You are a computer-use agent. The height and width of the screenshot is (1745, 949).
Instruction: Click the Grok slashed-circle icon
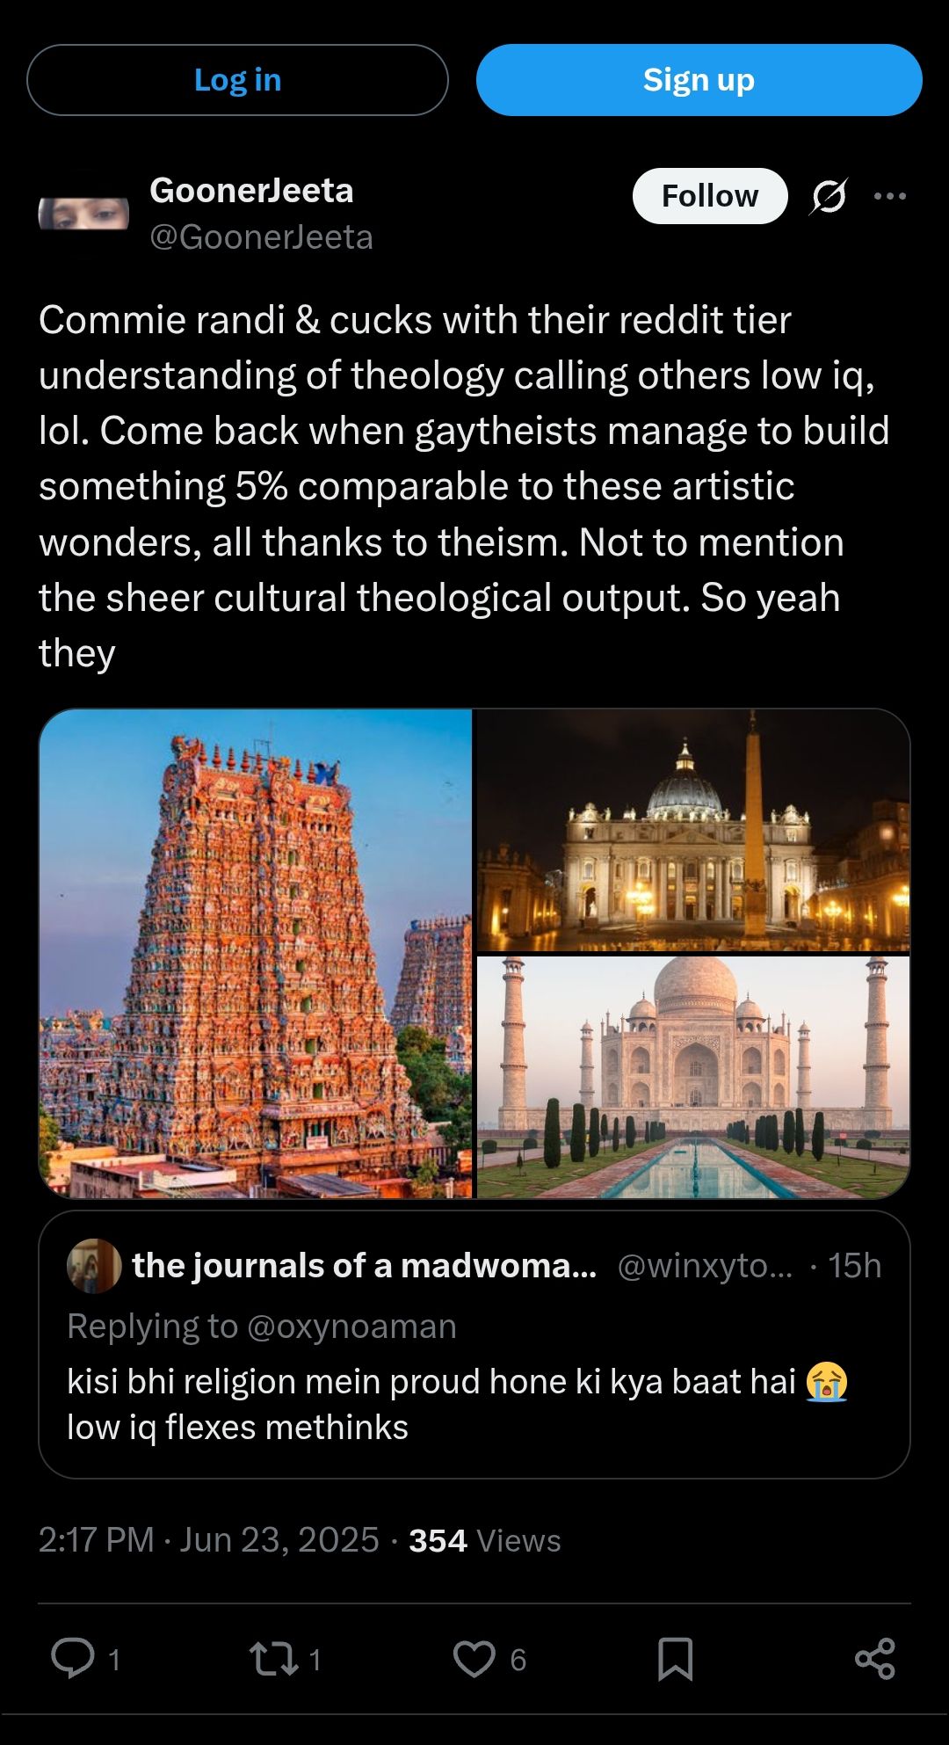[829, 196]
